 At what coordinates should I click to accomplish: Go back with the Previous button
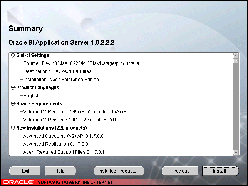coord(180,171)
